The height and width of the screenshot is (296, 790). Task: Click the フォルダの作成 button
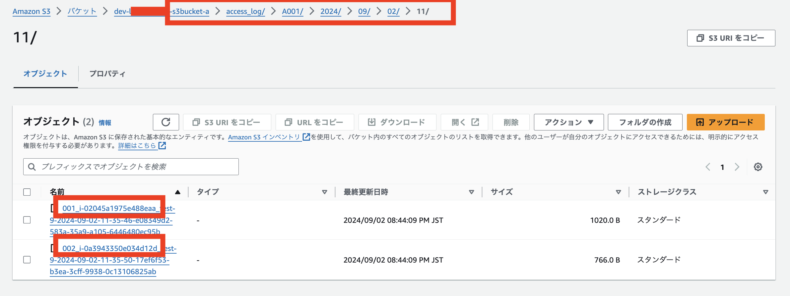coord(645,122)
